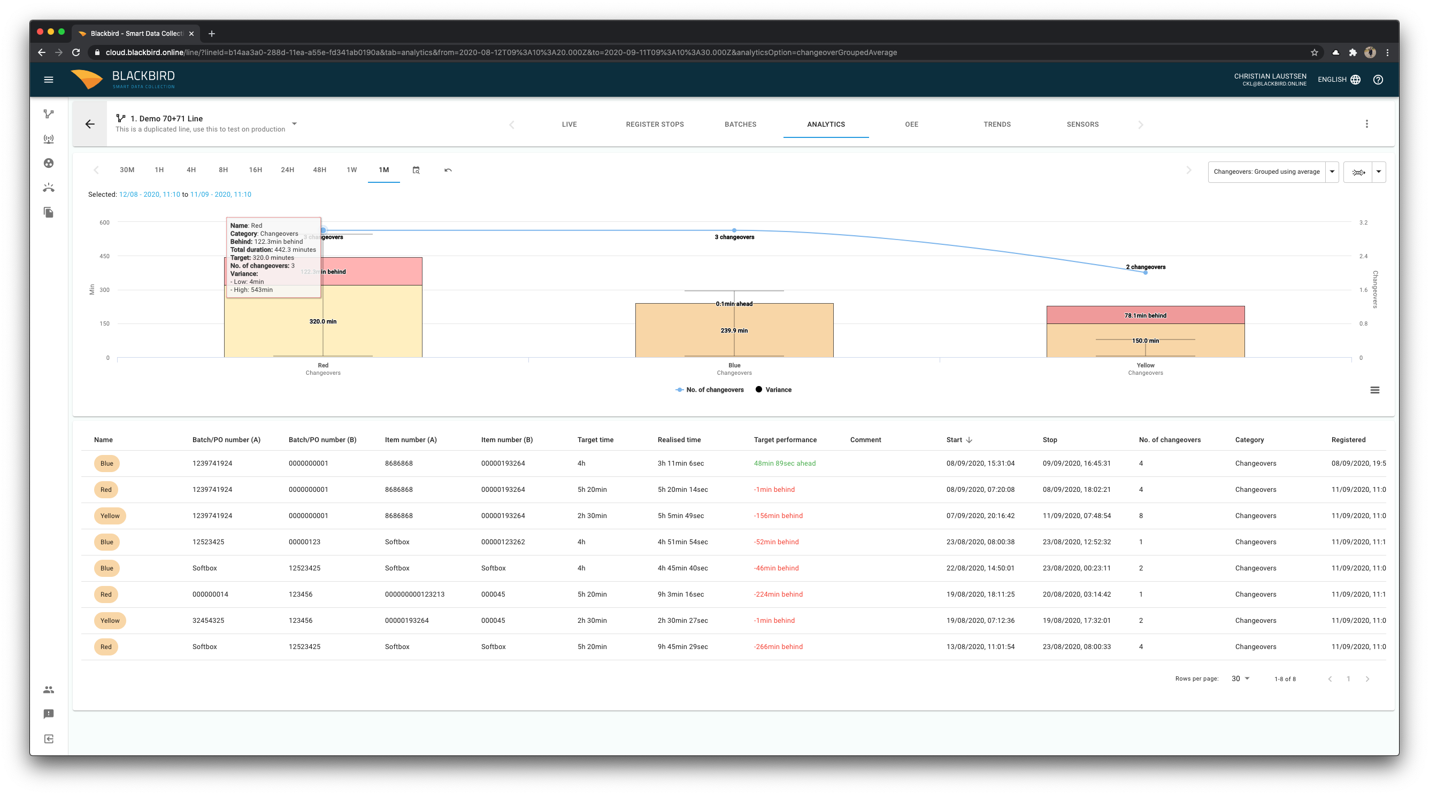The height and width of the screenshot is (795, 1429).
Task: Switch to the LIVE tab
Action: [569, 124]
